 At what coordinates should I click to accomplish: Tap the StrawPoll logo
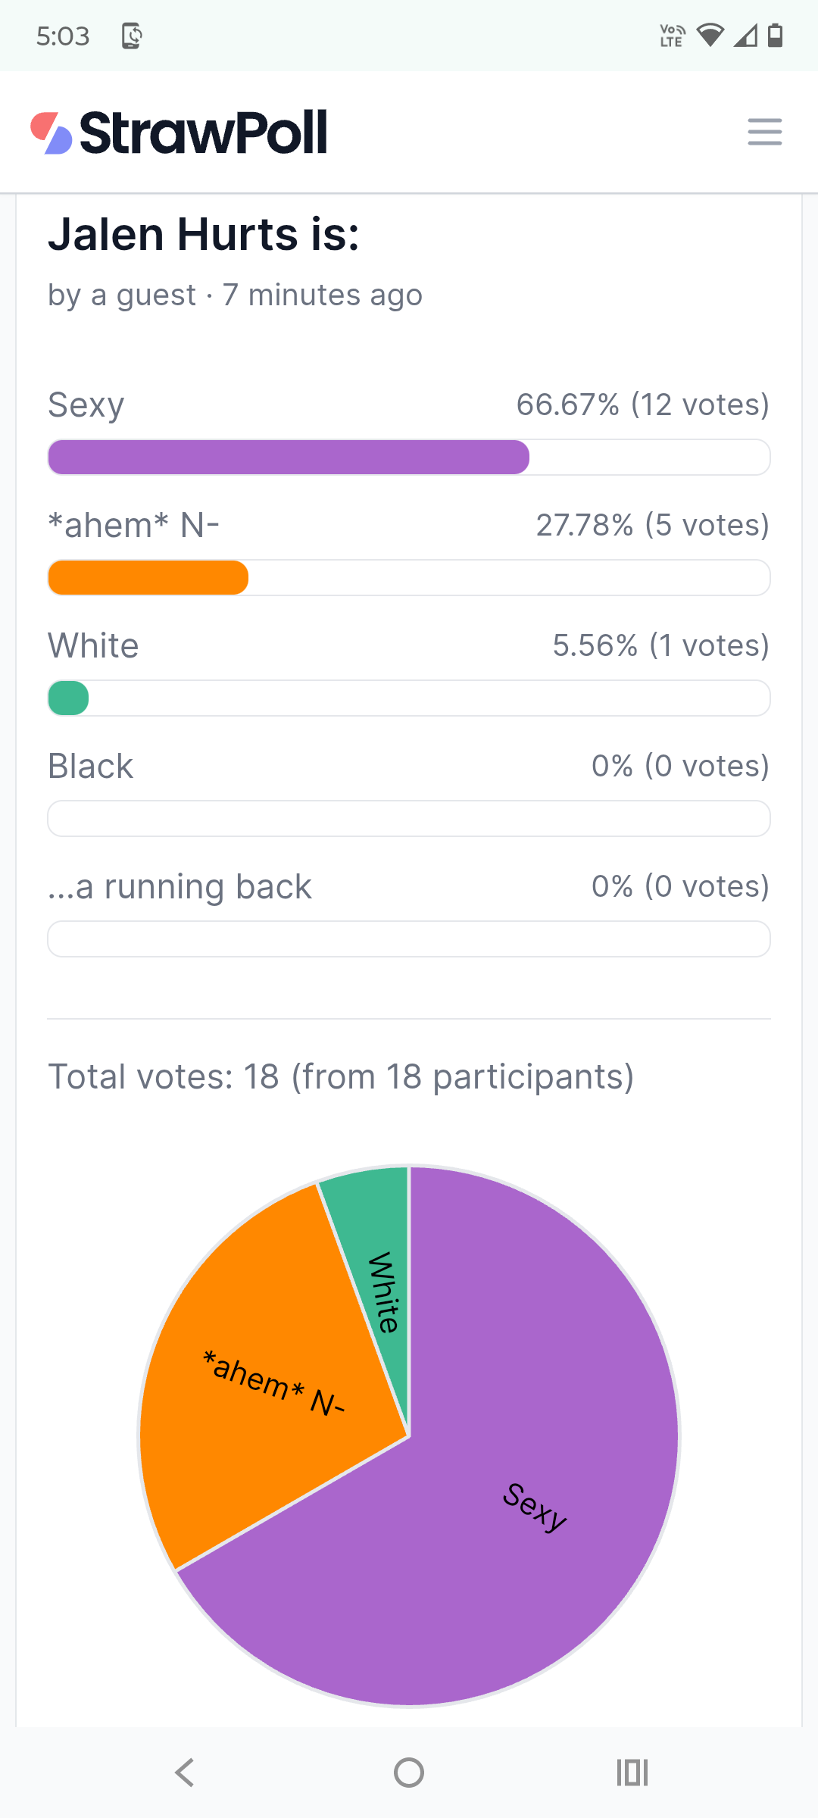point(179,133)
